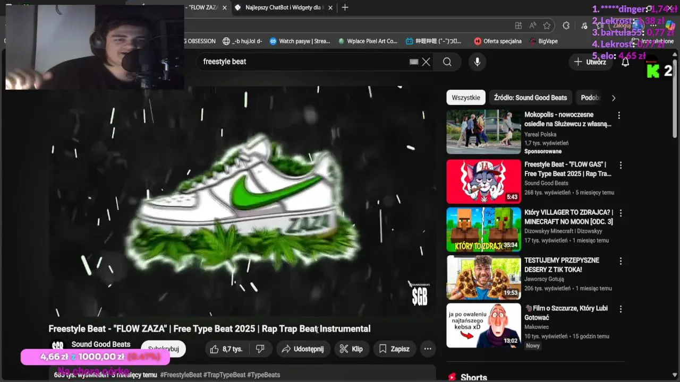Viewport: 680px width, 382px height.
Task: Open the Wplace Pixel Art bookmark
Action: pos(367,41)
